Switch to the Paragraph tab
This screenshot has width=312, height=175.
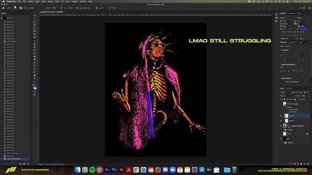coord(292,13)
